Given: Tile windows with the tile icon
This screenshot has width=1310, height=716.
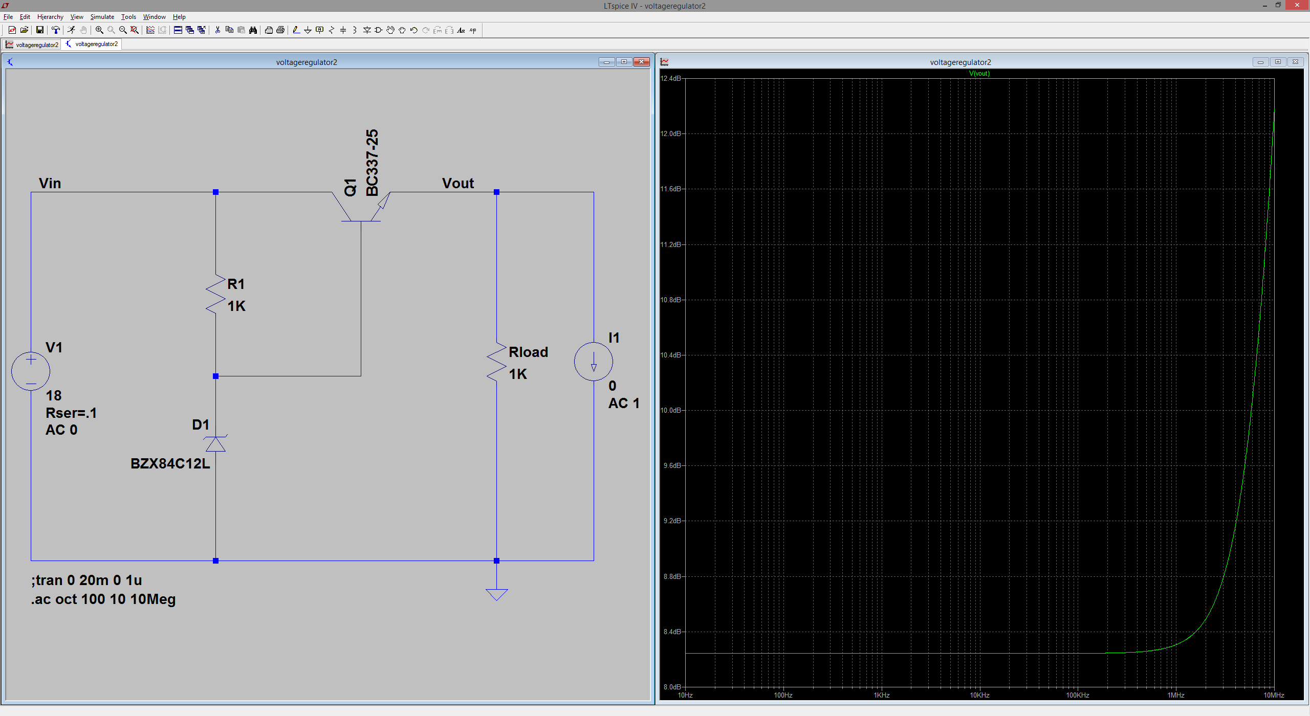Looking at the screenshot, I should pos(178,30).
